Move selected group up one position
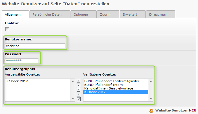This screenshot has width=198, height=114. [x=79, y=86]
